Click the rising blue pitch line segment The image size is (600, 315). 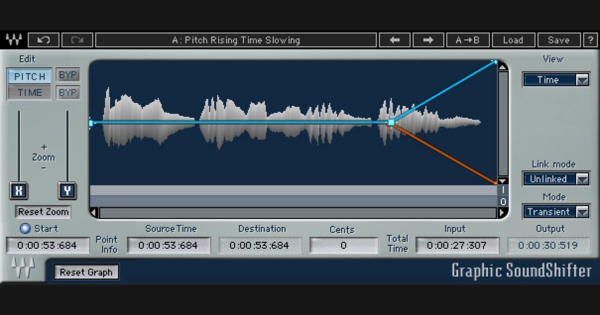(x=443, y=92)
